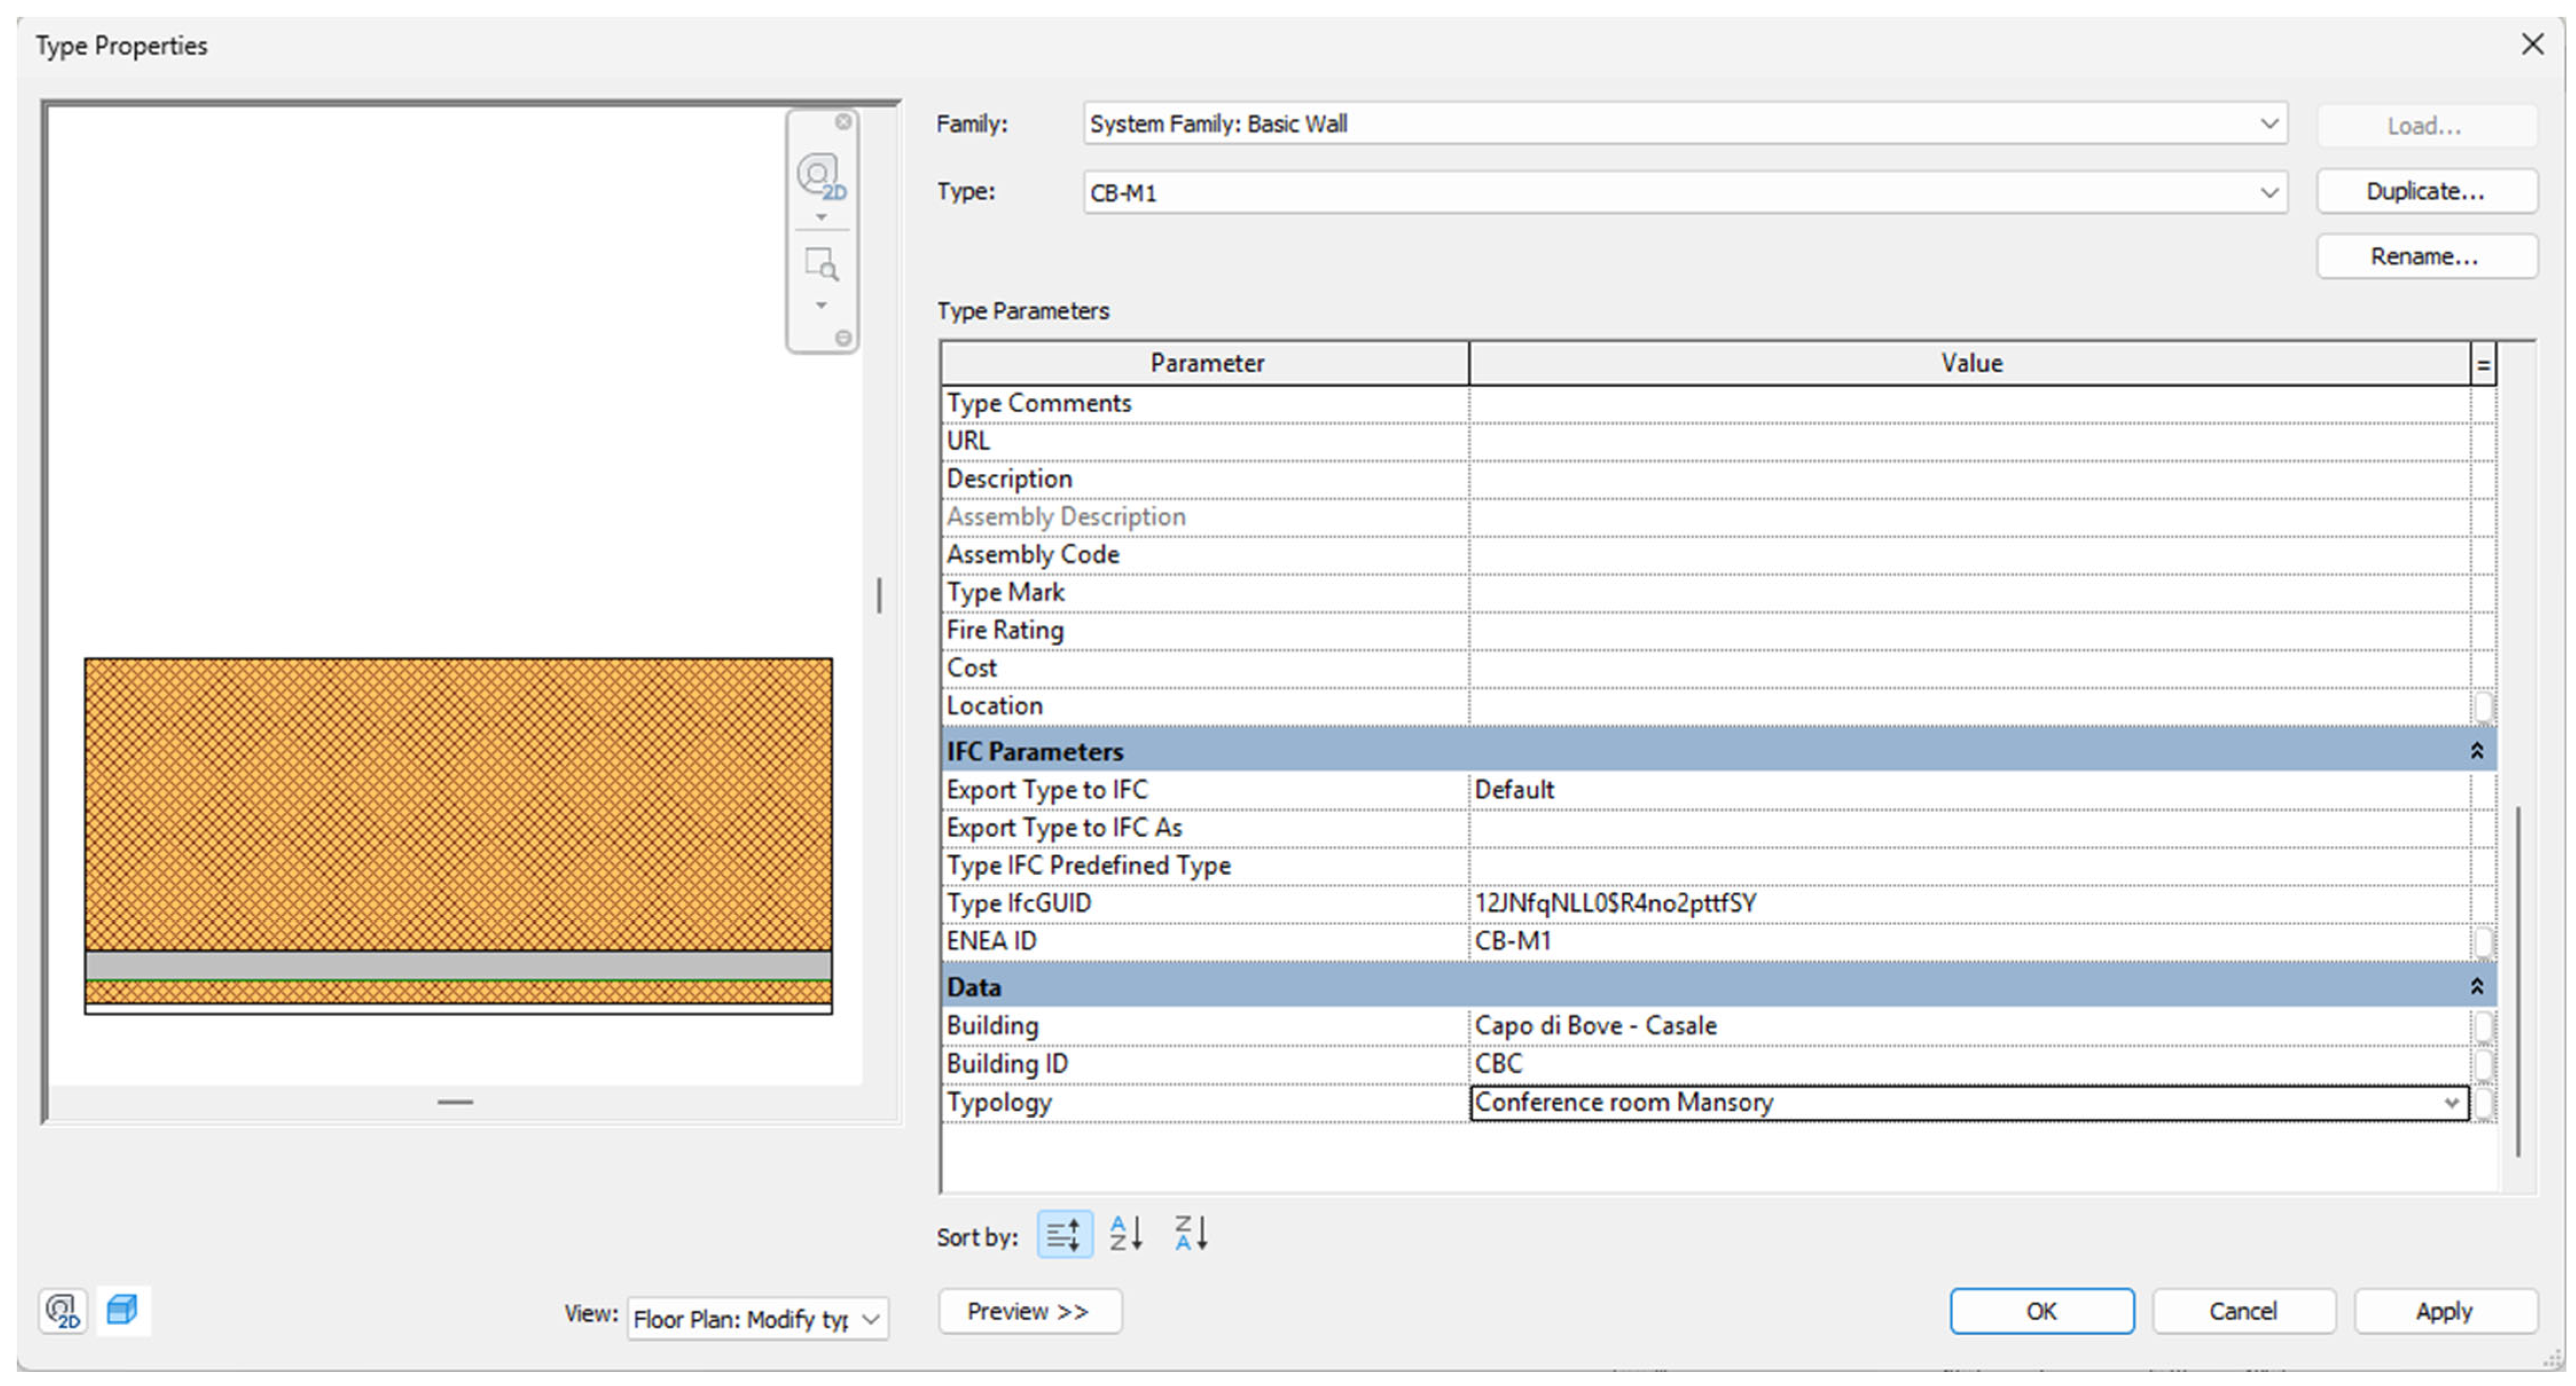Open the navigation bar customize menu
Screen dimensions: 2576x1386
click(x=843, y=338)
